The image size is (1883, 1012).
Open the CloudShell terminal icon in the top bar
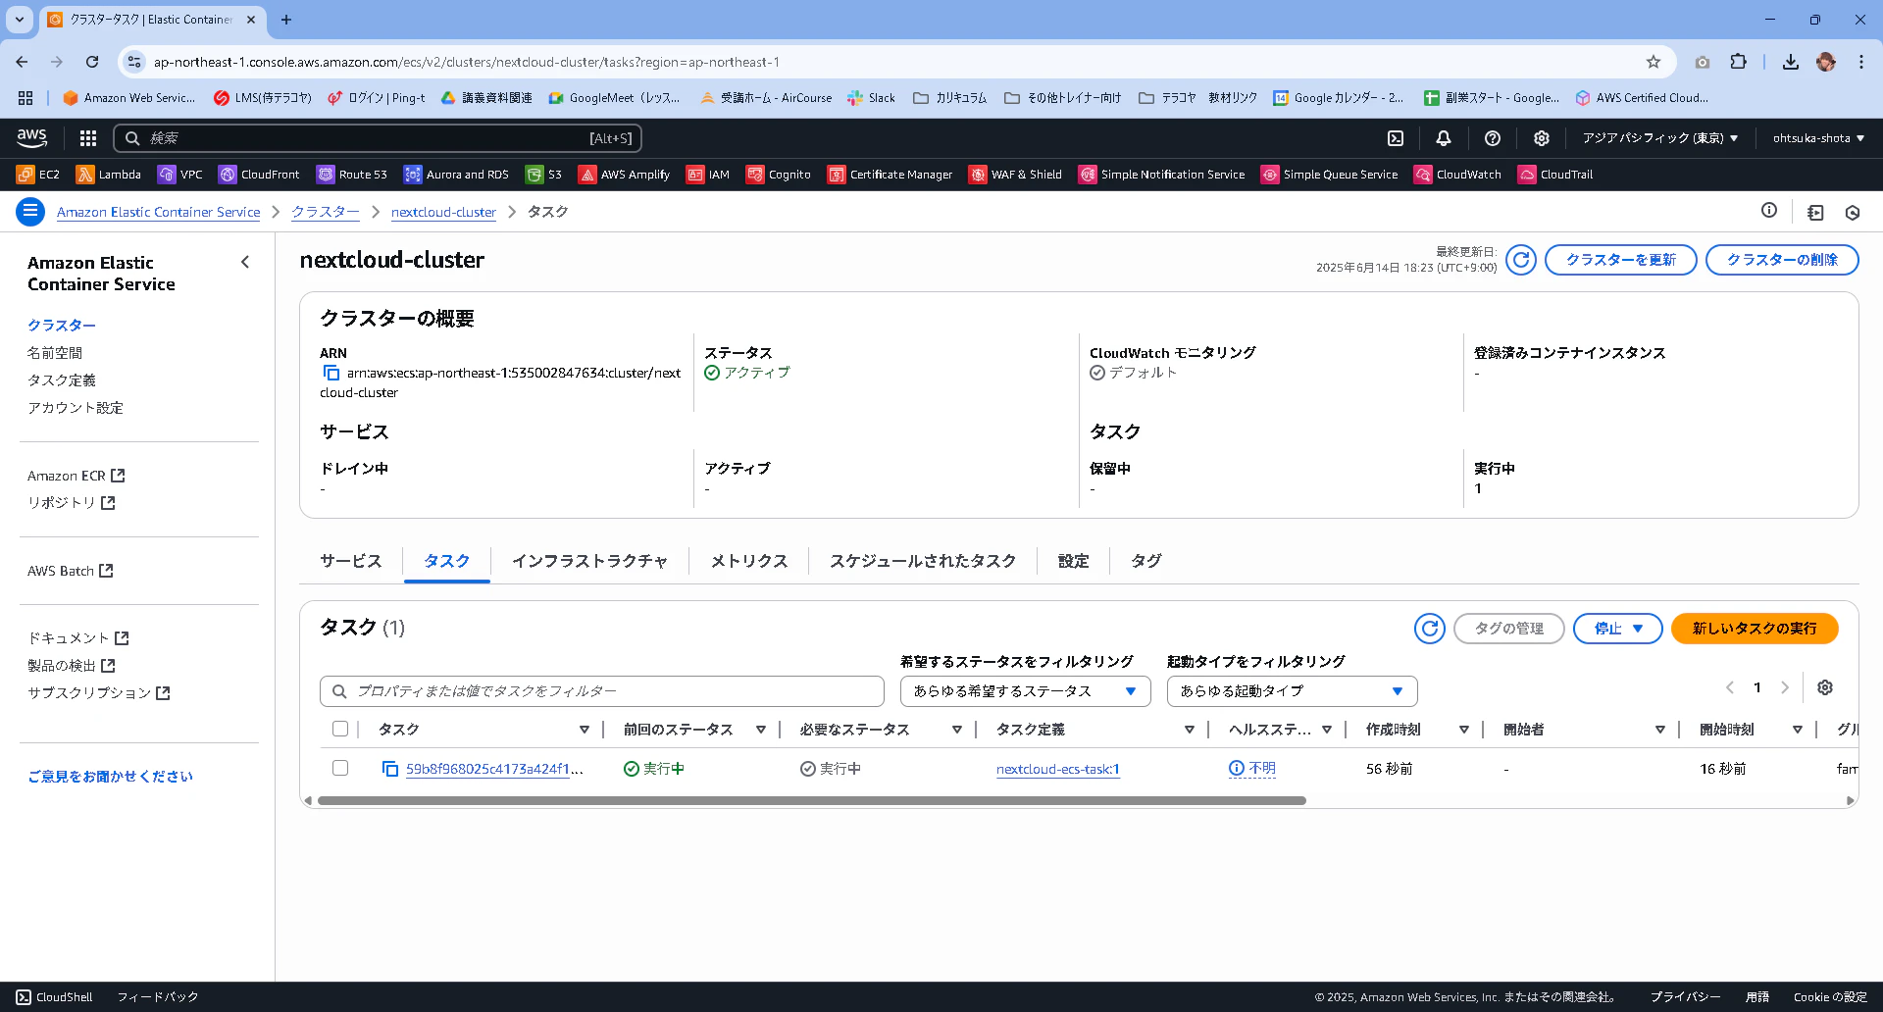1396,138
